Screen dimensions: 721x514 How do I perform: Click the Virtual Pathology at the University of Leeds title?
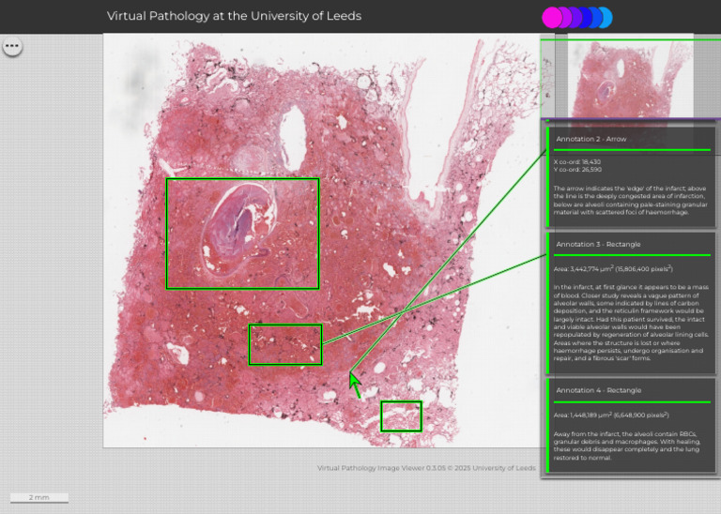pos(234,16)
